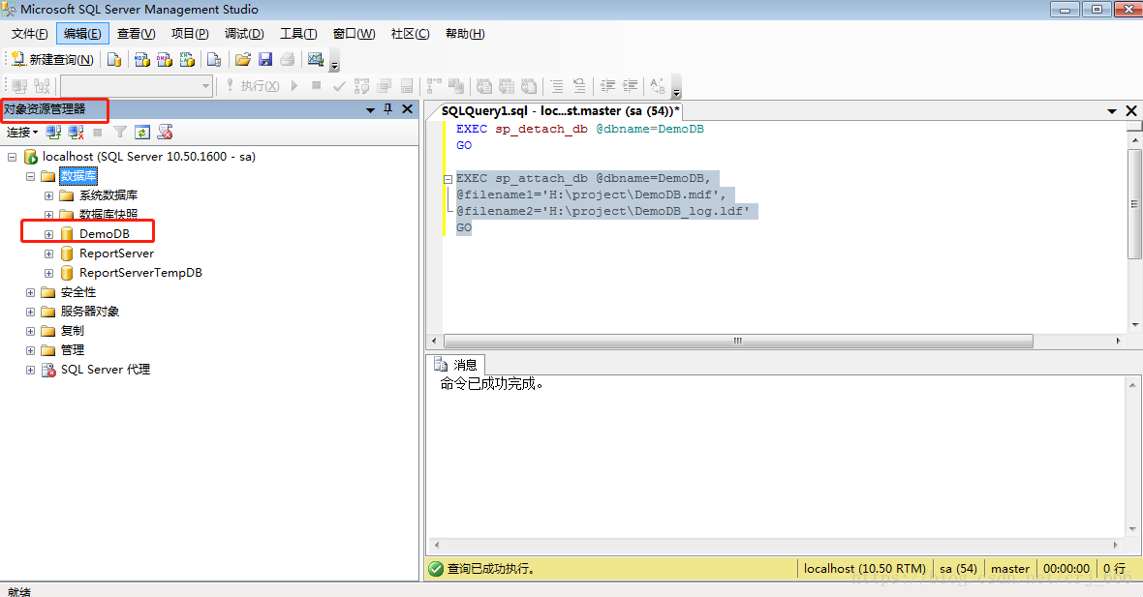The width and height of the screenshot is (1143, 597).
Task: Close the Object Explorer panel
Action: point(408,109)
